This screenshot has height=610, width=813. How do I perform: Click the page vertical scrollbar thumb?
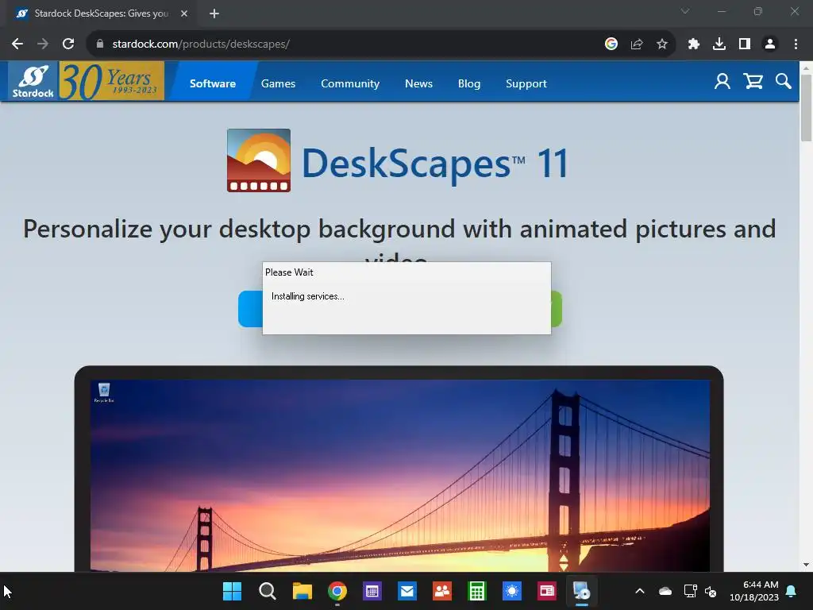[806, 107]
